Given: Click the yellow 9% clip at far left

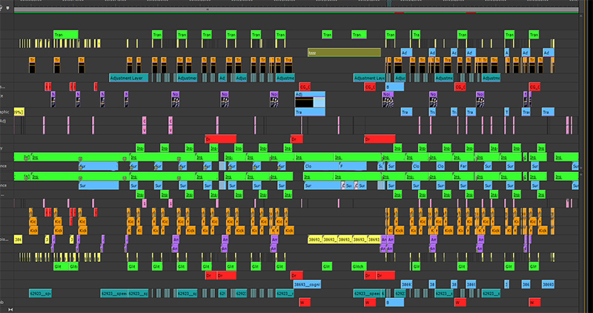Looking at the screenshot, I should [x=19, y=111].
